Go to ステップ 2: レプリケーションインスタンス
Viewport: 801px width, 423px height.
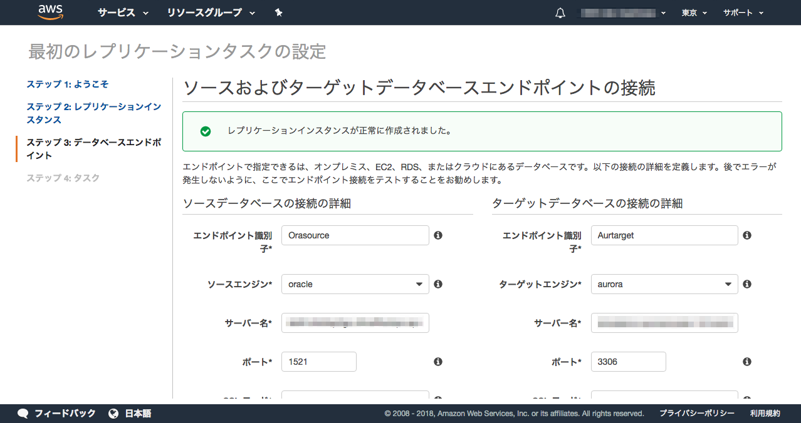point(93,113)
